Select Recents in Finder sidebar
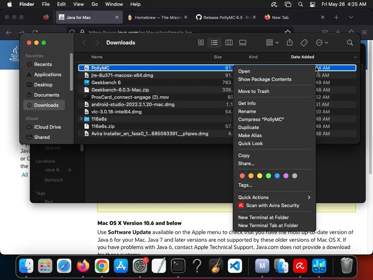 point(43,64)
